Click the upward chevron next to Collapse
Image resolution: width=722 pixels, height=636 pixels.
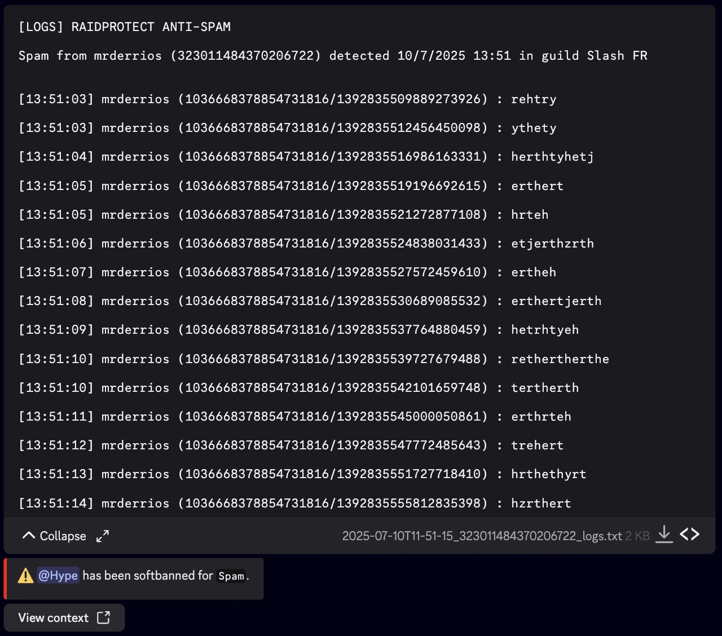pos(28,535)
